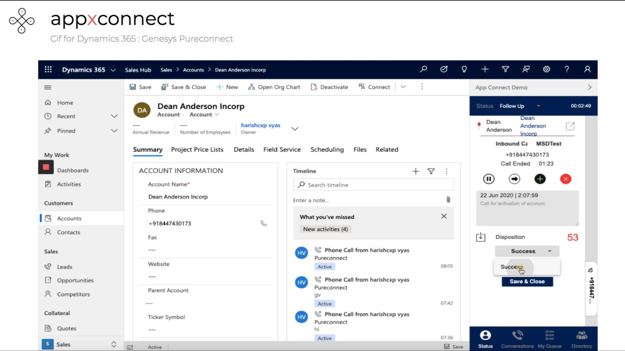The image size is (625, 351).
Task: Open the Account form selector dropdown
Action: 204,115
